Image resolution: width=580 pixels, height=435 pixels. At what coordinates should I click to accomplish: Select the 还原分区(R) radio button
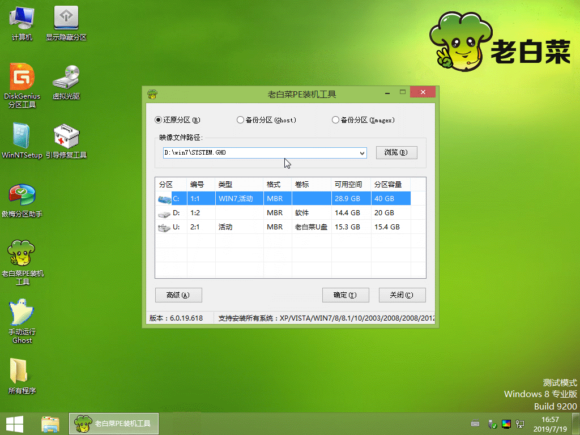point(159,120)
